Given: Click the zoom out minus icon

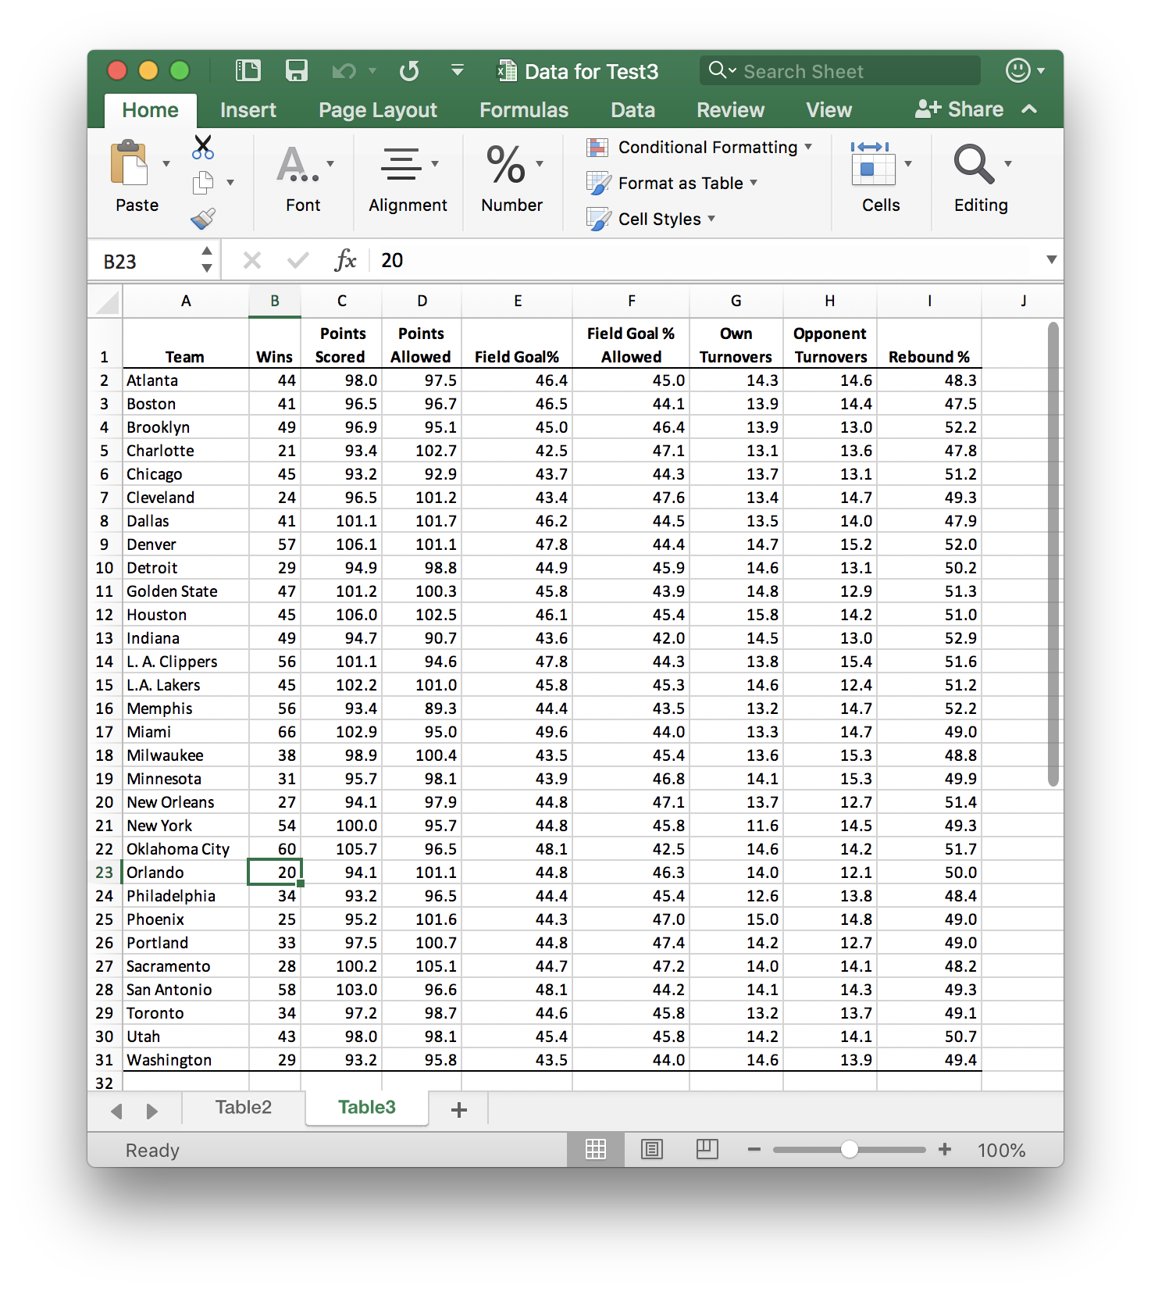Looking at the screenshot, I should [754, 1149].
